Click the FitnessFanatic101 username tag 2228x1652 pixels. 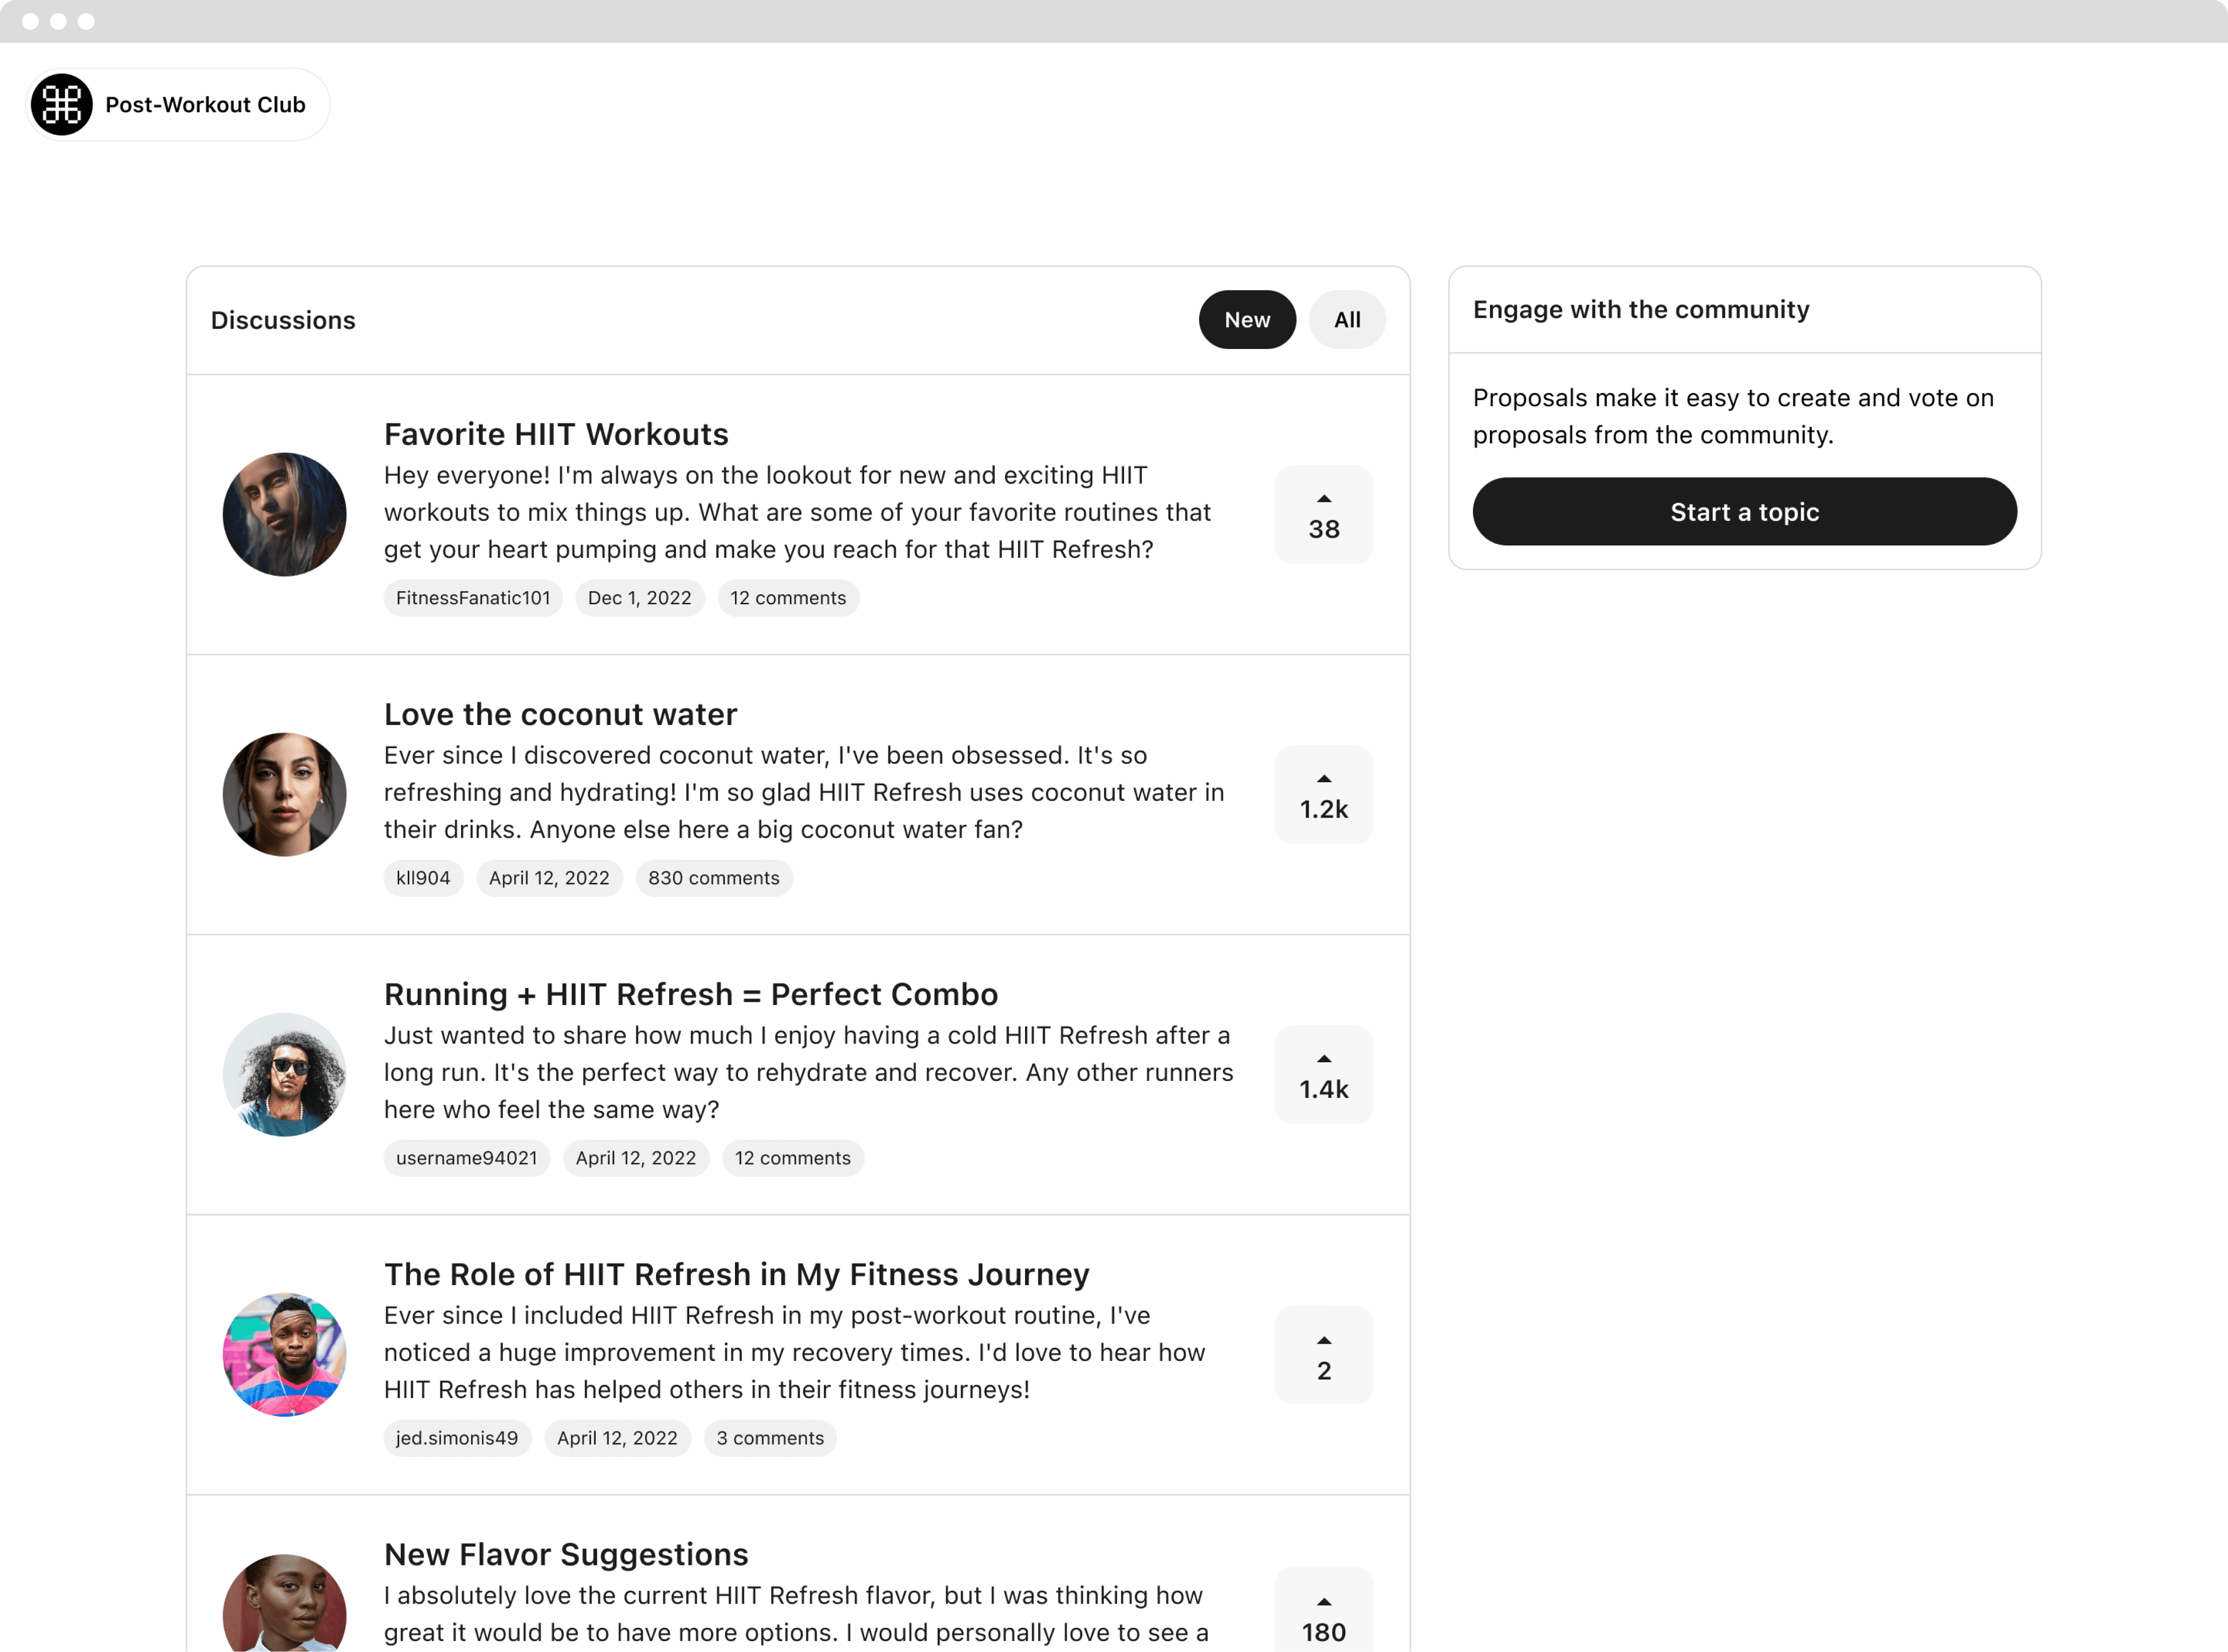pyautogui.click(x=473, y=598)
